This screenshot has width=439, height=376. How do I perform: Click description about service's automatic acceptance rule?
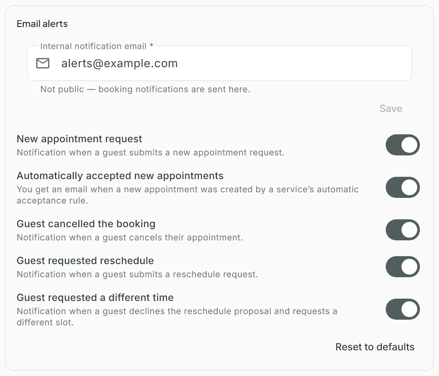188,195
